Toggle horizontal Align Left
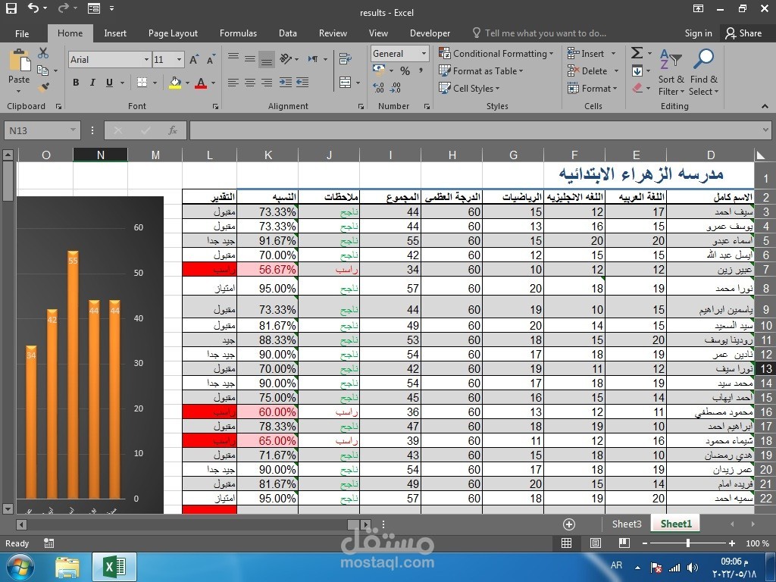 tap(233, 82)
